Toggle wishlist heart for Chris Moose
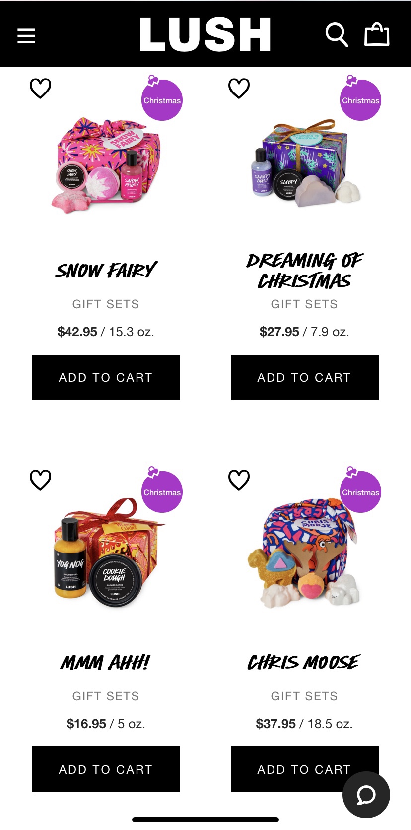411x830 pixels. coord(239,480)
